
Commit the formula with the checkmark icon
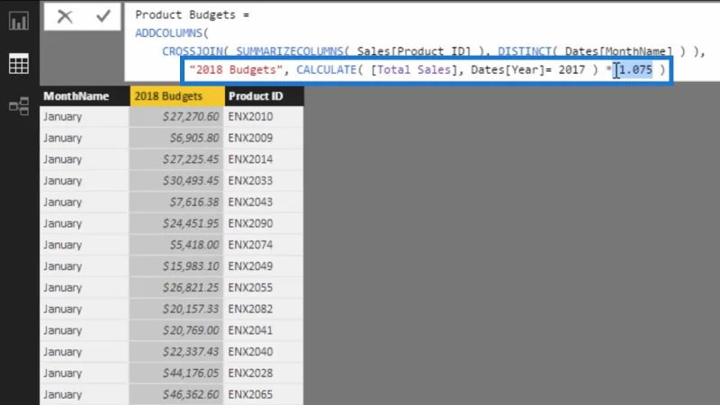[103, 16]
